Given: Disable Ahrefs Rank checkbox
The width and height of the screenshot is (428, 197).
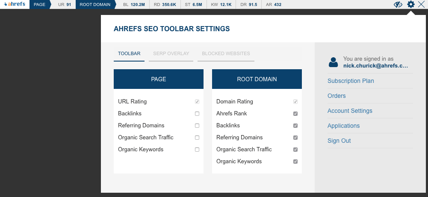Looking at the screenshot, I should click(295, 114).
